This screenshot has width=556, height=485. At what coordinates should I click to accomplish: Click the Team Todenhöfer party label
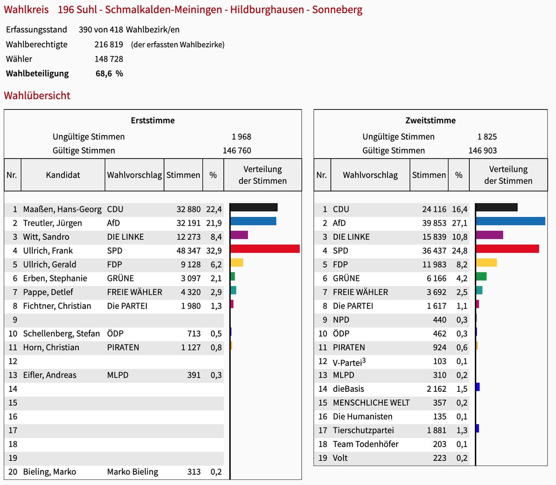(366, 444)
